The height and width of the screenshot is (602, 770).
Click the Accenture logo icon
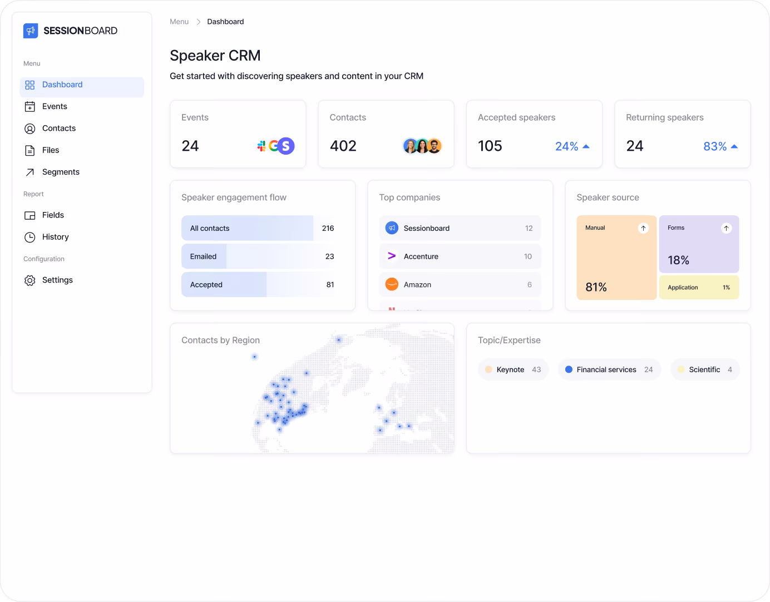[x=392, y=256]
